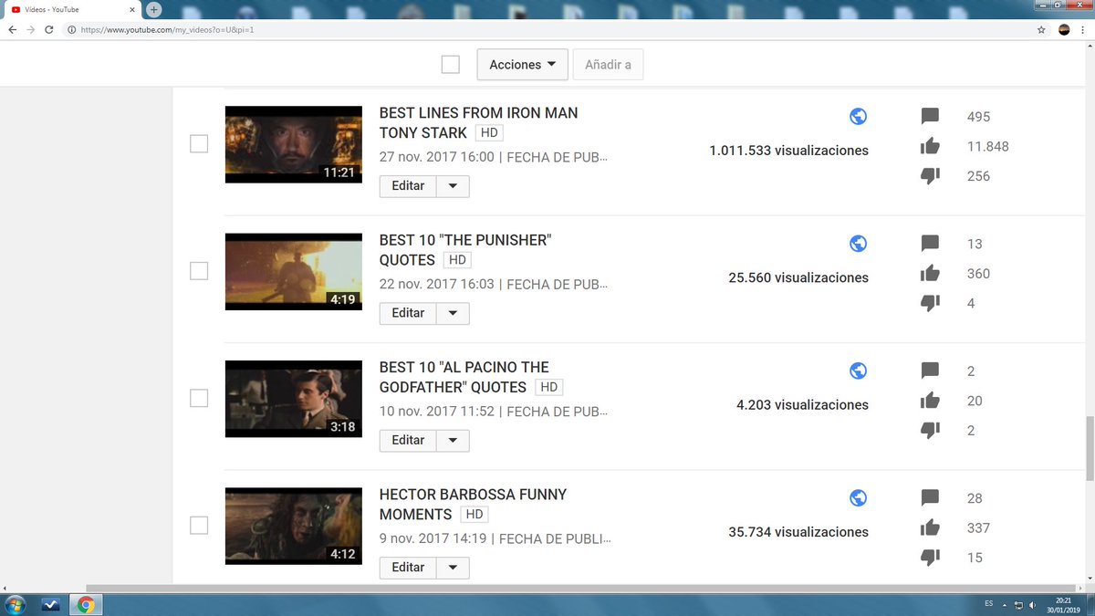Click Editar for the Godfather video

pos(408,440)
